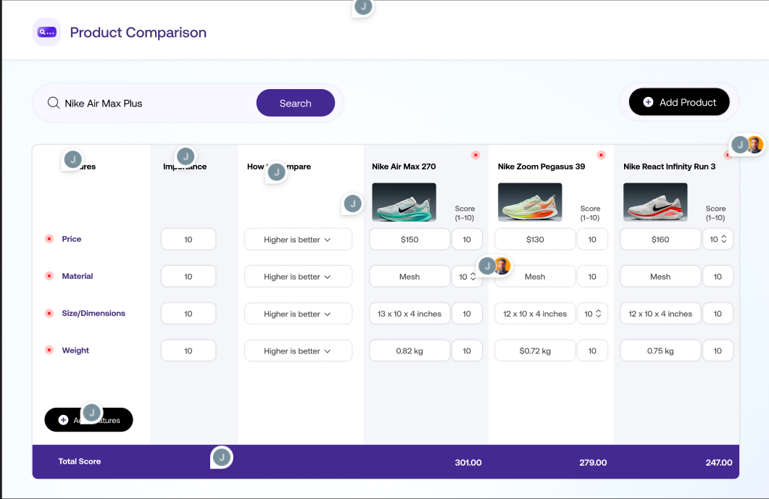Edit the 0.82 kg weight field
Image resolution: width=769 pixels, height=499 pixels.
pyautogui.click(x=410, y=351)
